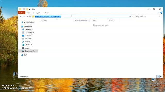Select the Vista ribbon tab
The image size is (165, 92).
click(46, 13)
